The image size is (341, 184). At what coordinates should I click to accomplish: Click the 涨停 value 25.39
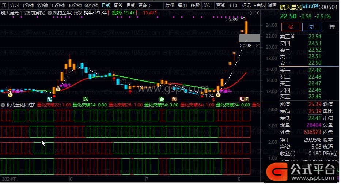pos(315,104)
